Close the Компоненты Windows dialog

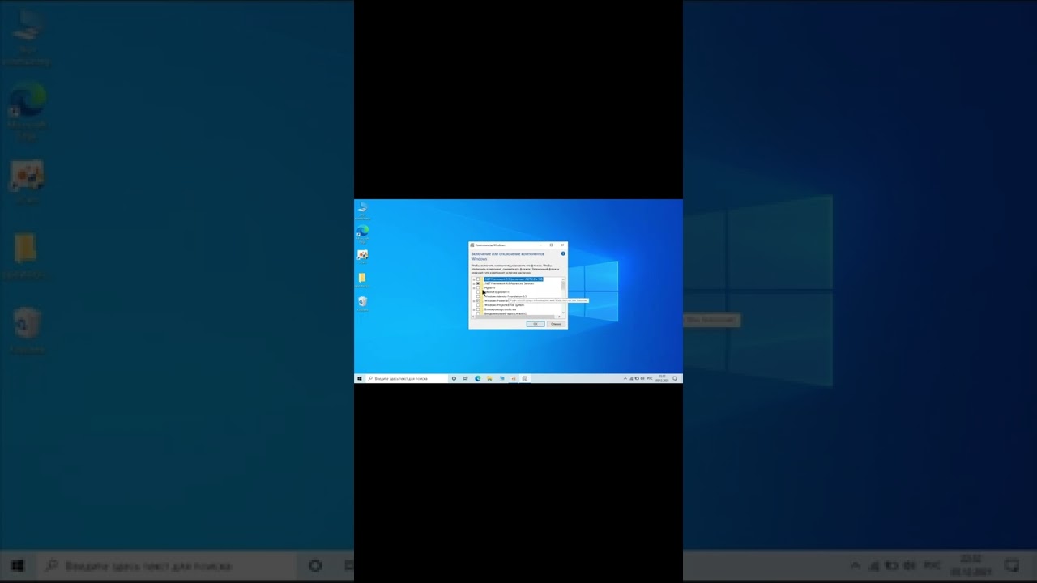click(562, 245)
